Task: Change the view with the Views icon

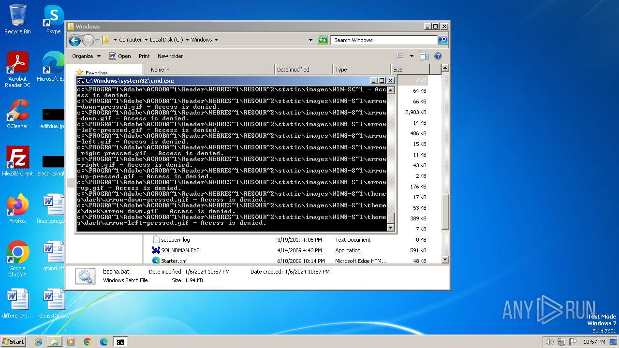Action: (x=400, y=56)
